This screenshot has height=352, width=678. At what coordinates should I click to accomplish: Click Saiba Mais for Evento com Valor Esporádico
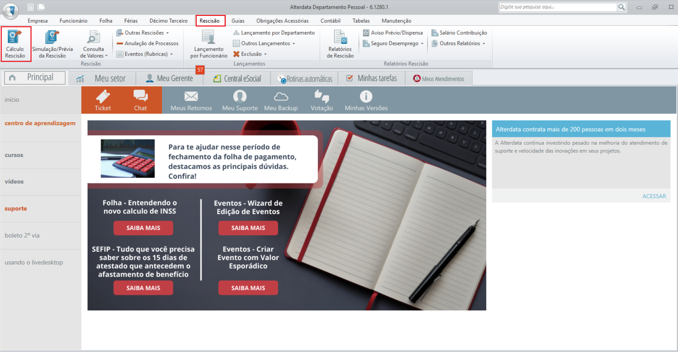point(248,288)
